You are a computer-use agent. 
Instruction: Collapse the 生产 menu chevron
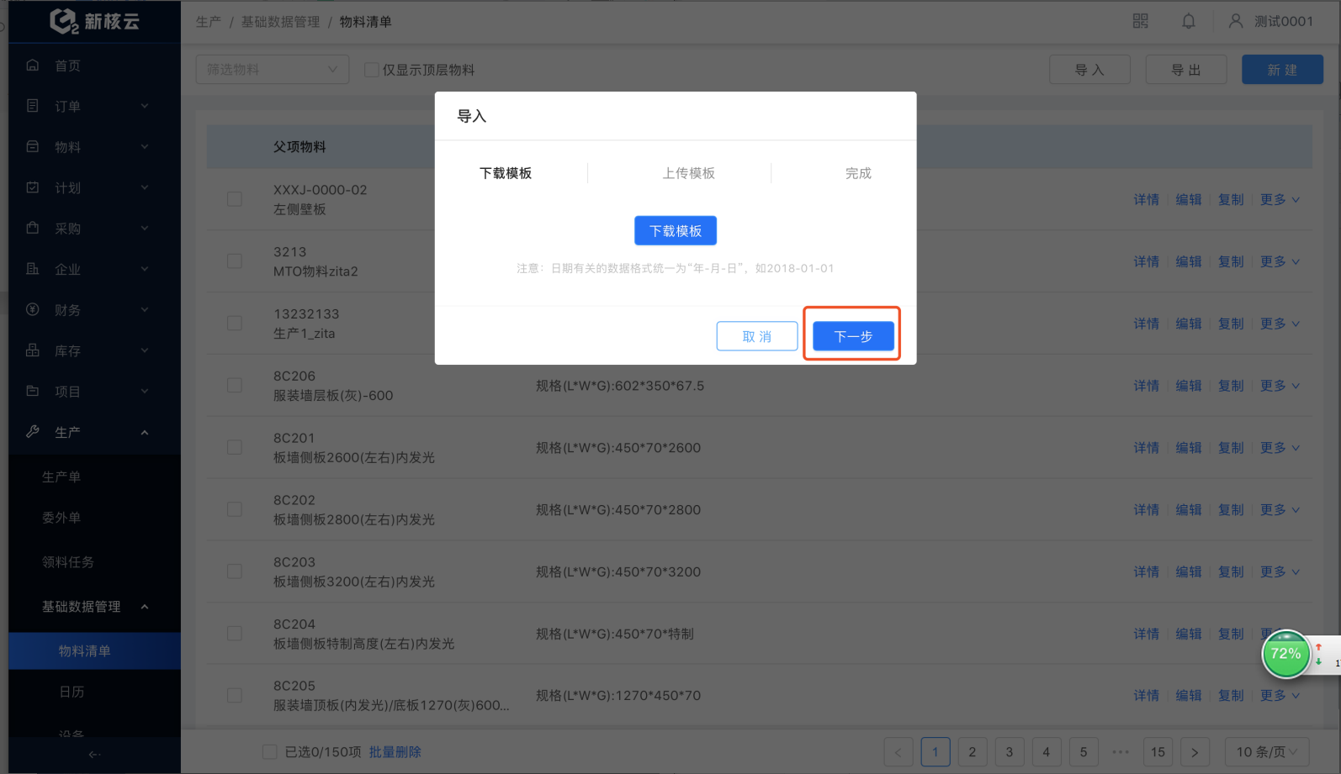[x=145, y=432]
